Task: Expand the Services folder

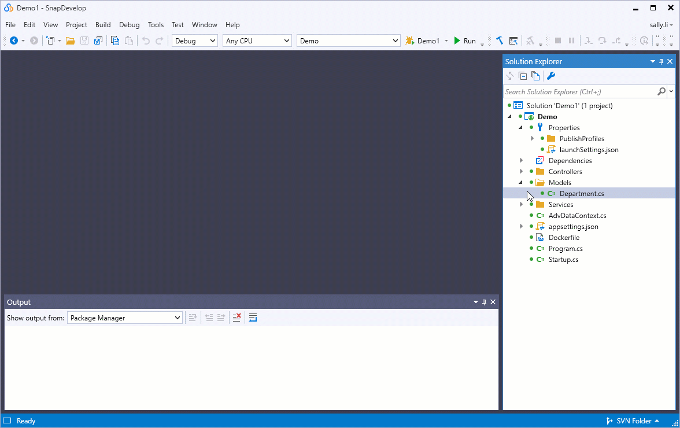Action: point(522,204)
